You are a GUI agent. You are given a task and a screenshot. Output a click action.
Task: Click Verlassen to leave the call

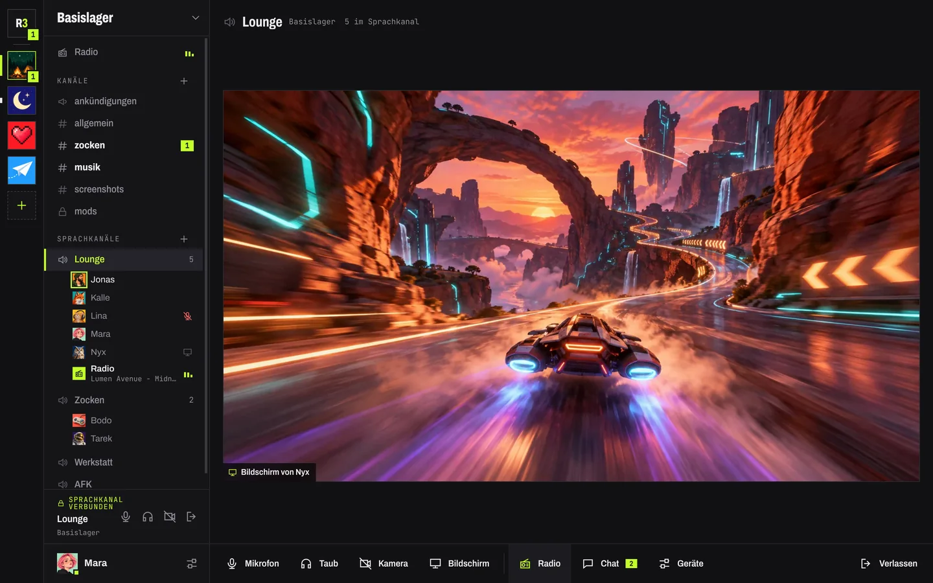pyautogui.click(x=889, y=564)
